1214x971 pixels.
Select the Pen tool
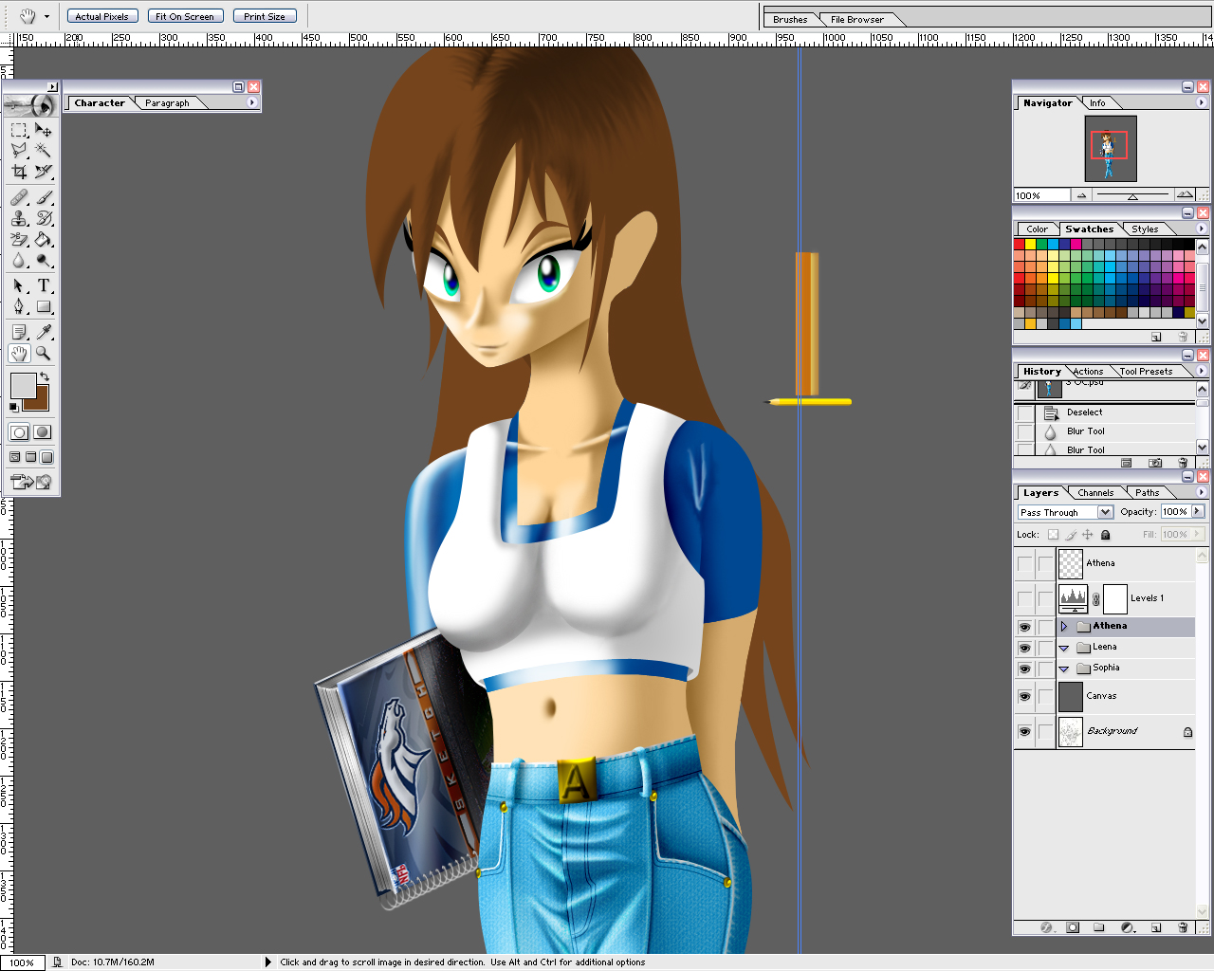point(19,306)
